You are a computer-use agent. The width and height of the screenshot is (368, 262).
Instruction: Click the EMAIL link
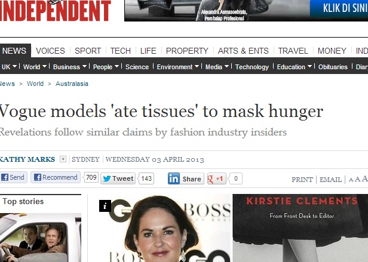coord(330,180)
